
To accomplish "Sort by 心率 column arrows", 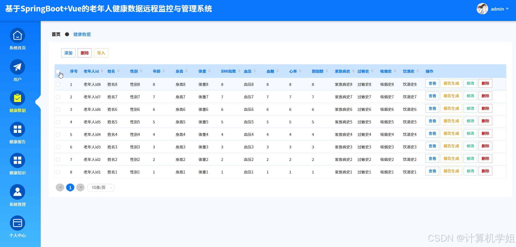I will pos(300,71).
